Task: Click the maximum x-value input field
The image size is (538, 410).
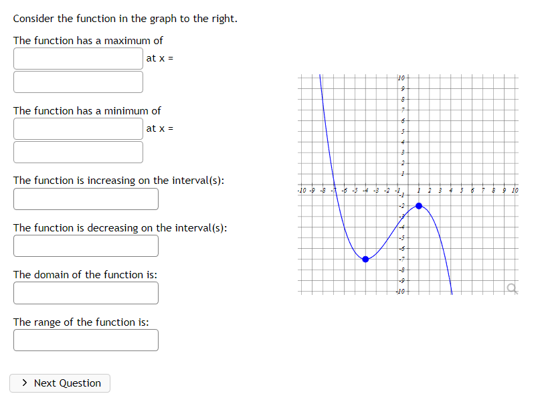Action: tap(78, 82)
